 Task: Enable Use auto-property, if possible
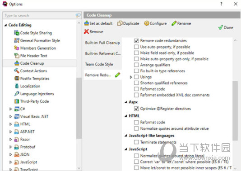click(136, 47)
